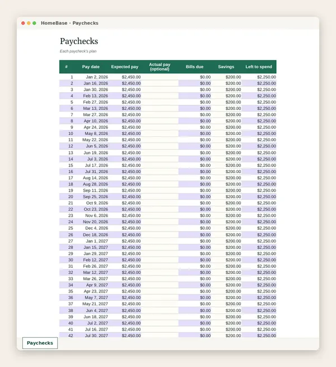Screen dimensions: 336x367
Task: Select the Mar 13, 2026 date cell
Action: point(91,108)
